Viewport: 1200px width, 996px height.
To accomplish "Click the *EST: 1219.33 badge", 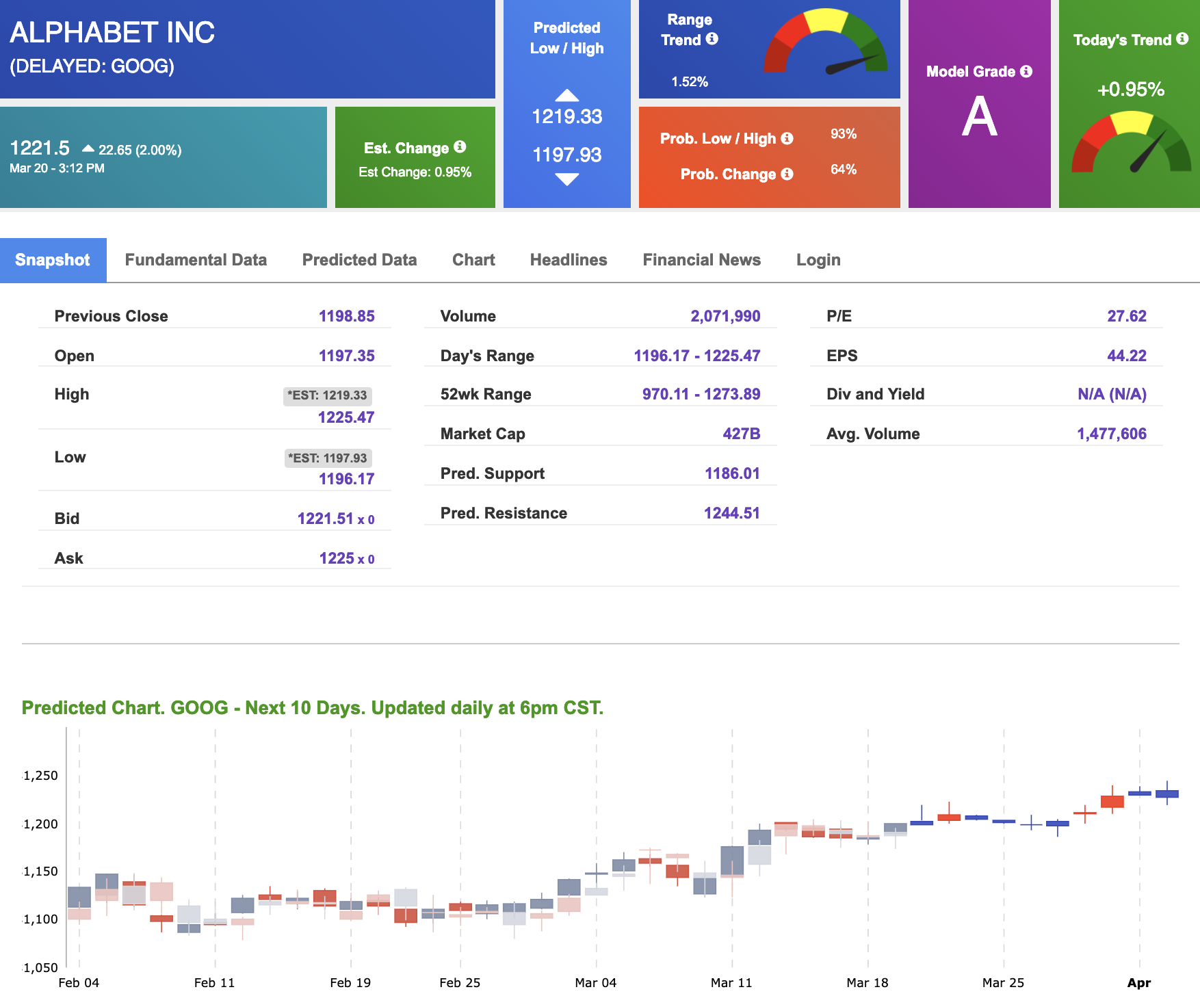I will pyautogui.click(x=327, y=395).
